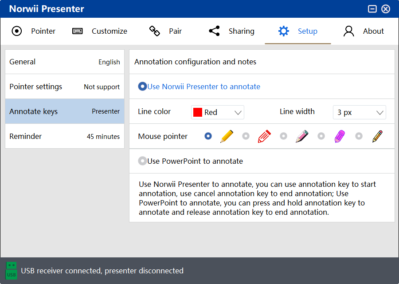This screenshot has height=284, width=399.
Task: Minimize the Norwii Presenter window
Action: point(372,9)
